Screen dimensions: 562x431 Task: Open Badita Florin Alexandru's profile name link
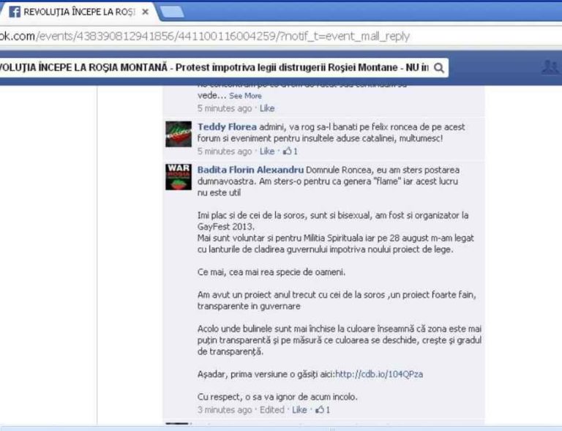(x=250, y=169)
